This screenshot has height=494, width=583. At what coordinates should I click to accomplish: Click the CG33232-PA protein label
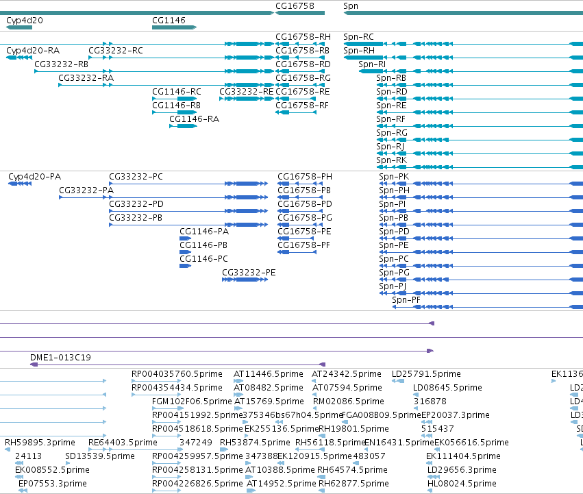tap(86, 190)
